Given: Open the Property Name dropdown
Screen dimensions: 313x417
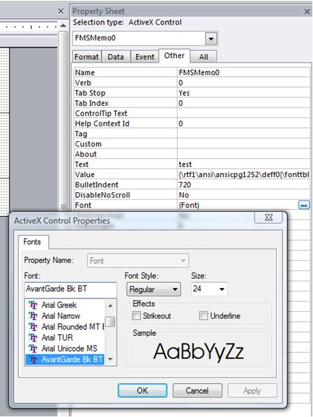Looking at the screenshot, I should click(138, 260).
